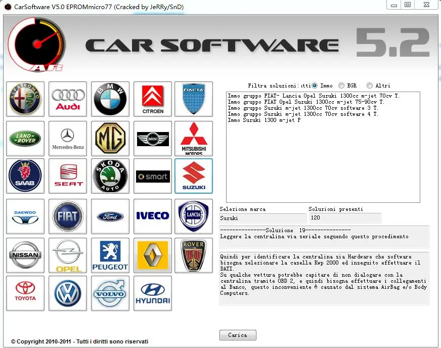Pick the MG brand logo
441x348 pixels.
pos(110,139)
